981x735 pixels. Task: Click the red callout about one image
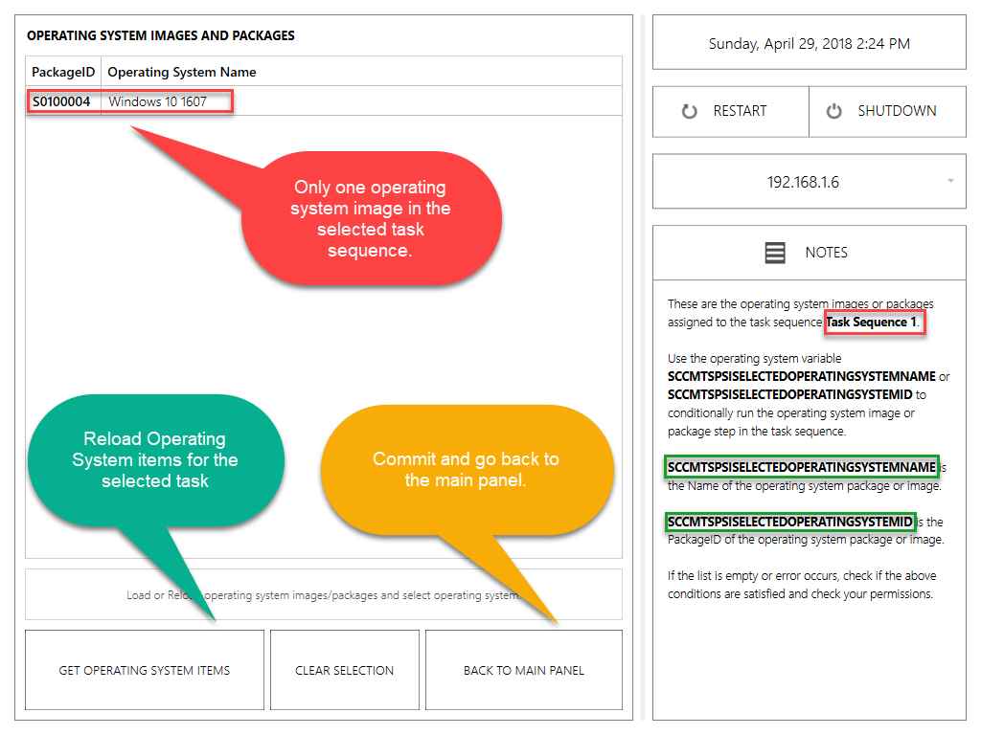click(x=371, y=218)
